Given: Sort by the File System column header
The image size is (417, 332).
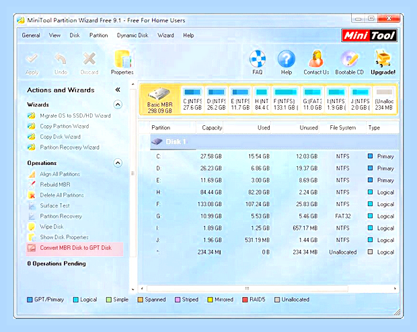Looking at the screenshot, I should pyautogui.click(x=342, y=128).
